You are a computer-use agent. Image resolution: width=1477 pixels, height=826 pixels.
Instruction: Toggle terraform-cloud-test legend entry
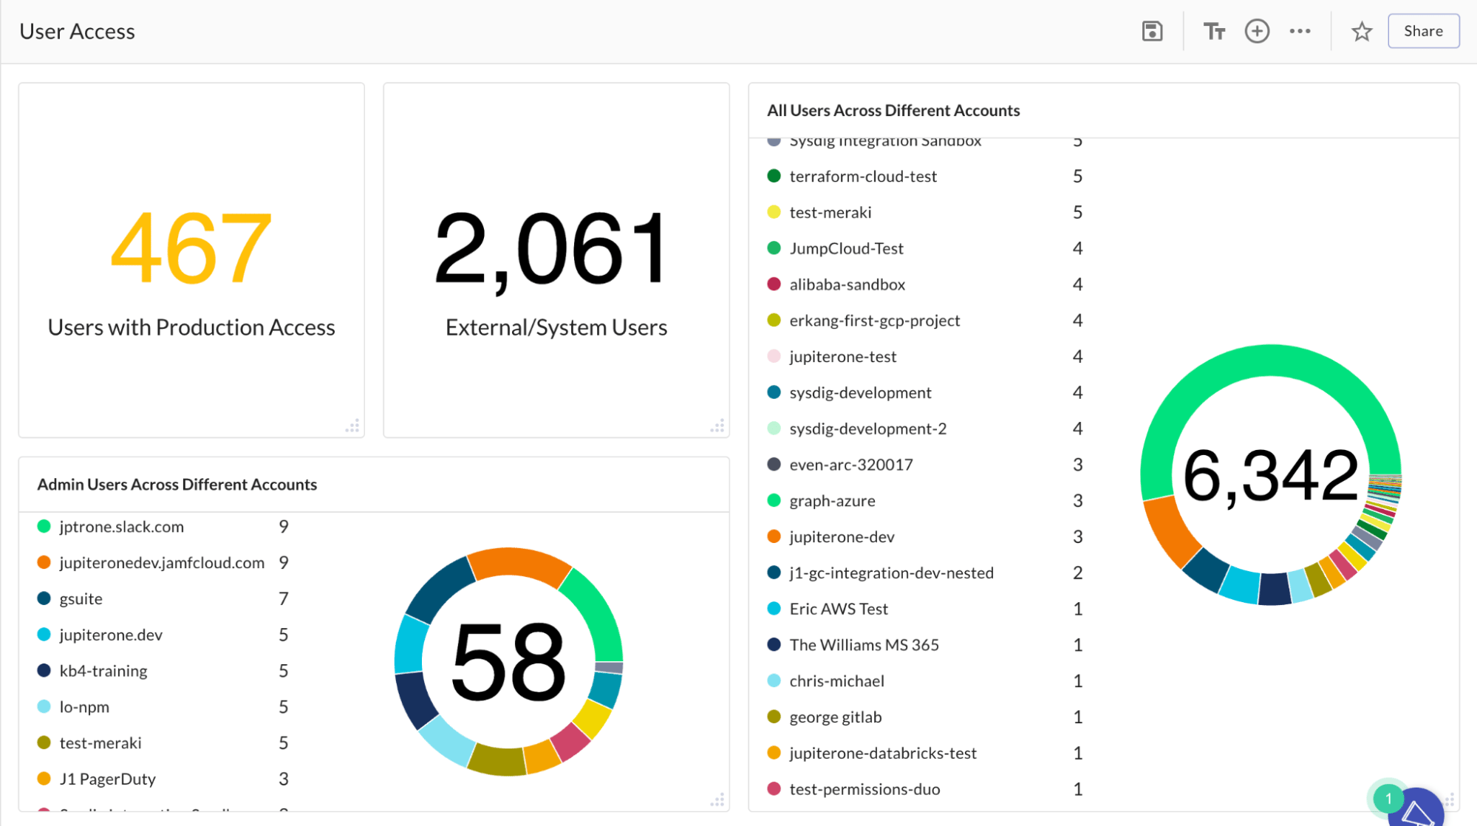click(x=862, y=177)
